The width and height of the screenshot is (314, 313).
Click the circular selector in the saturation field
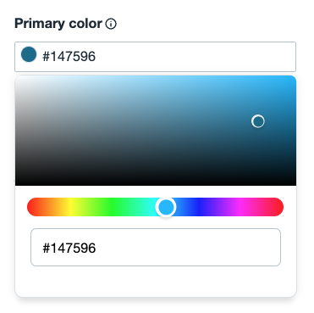[x=258, y=121]
